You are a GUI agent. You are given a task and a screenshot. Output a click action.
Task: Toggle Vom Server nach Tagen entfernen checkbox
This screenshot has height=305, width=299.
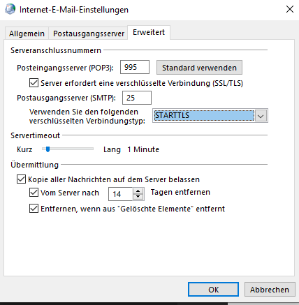[34, 193]
